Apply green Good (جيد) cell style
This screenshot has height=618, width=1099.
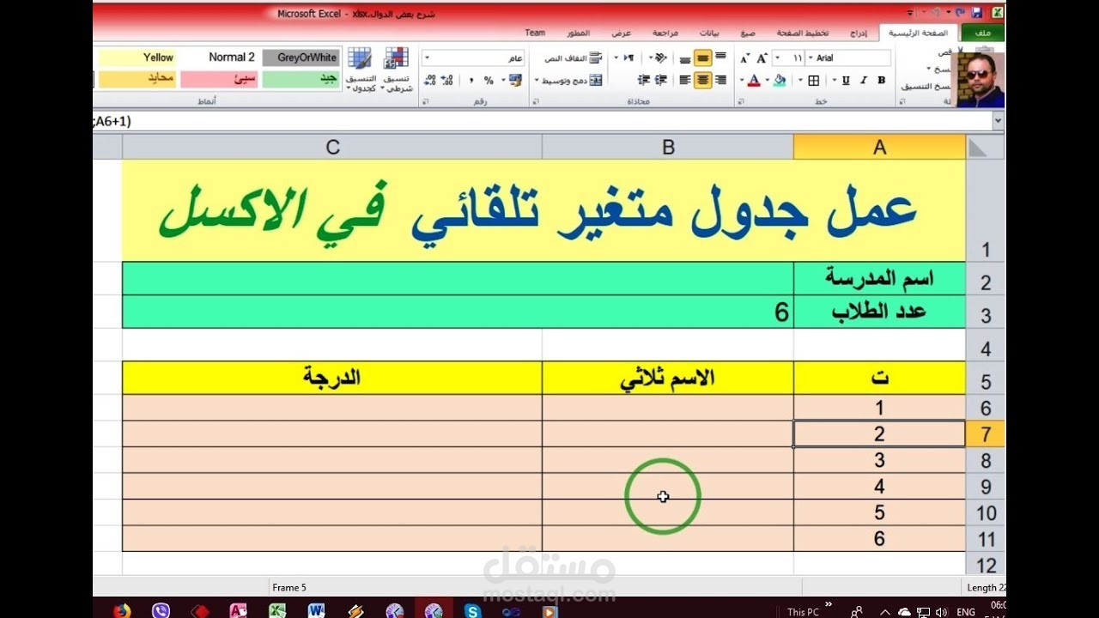click(x=301, y=79)
